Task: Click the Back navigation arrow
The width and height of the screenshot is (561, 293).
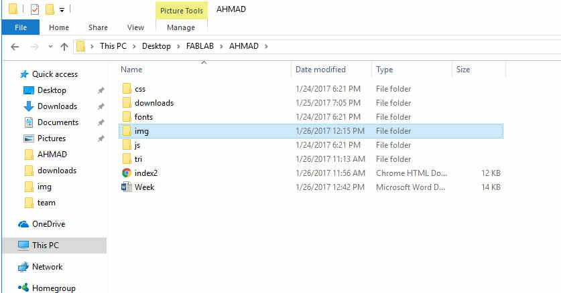Action: coord(15,47)
